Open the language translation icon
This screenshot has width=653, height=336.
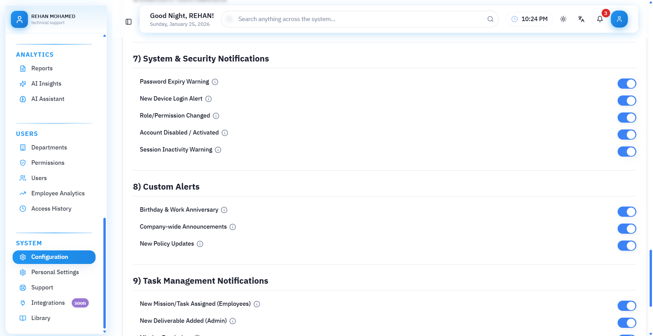[x=581, y=19]
